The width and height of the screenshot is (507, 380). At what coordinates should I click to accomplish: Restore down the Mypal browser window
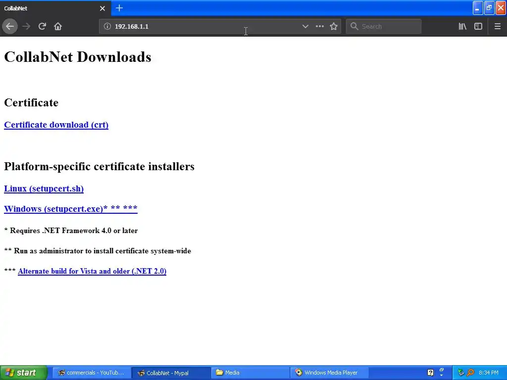489,8
